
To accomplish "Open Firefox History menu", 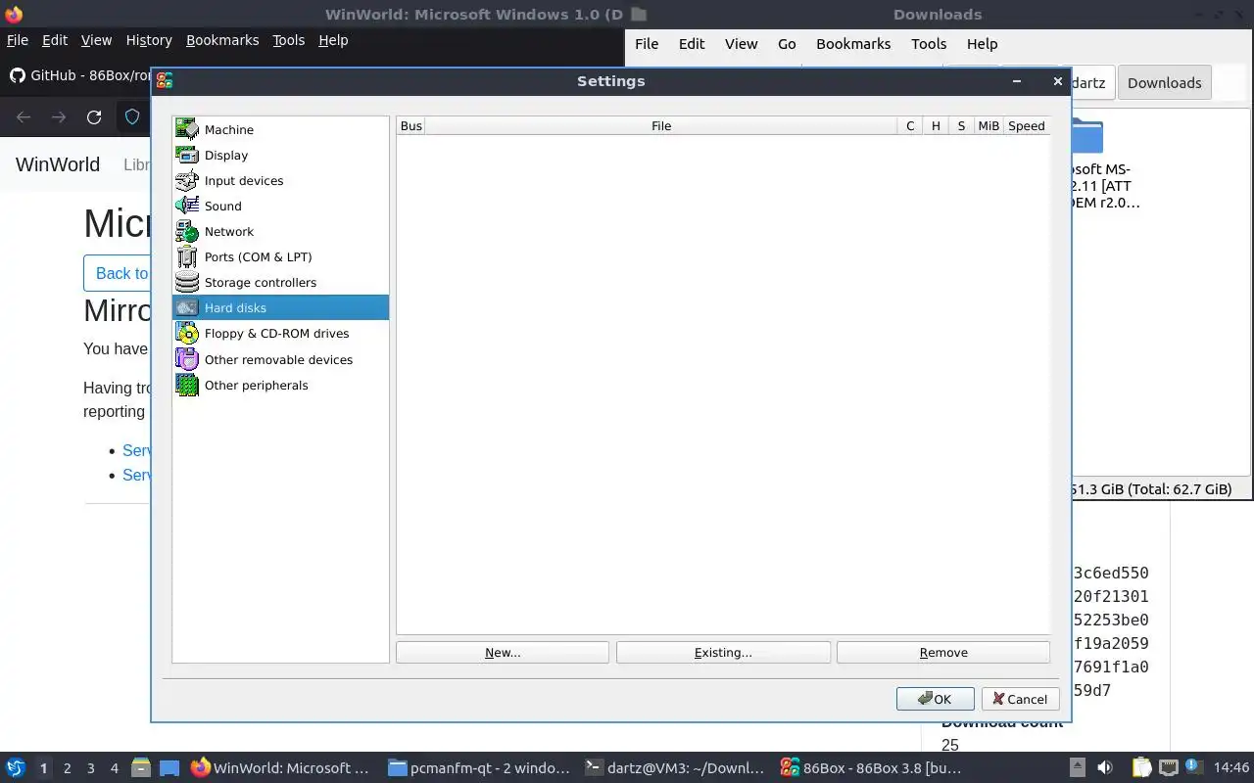I will coord(149,40).
